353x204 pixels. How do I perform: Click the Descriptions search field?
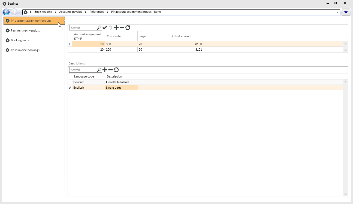pyautogui.click(x=83, y=70)
